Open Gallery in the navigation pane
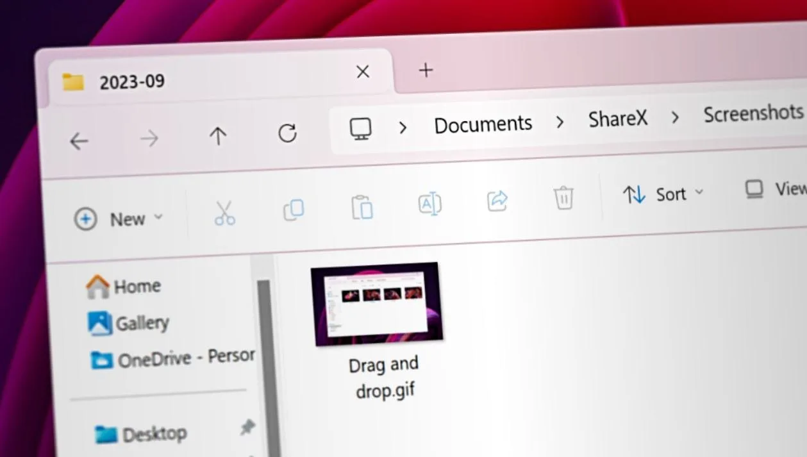The width and height of the screenshot is (807, 457). click(129, 322)
